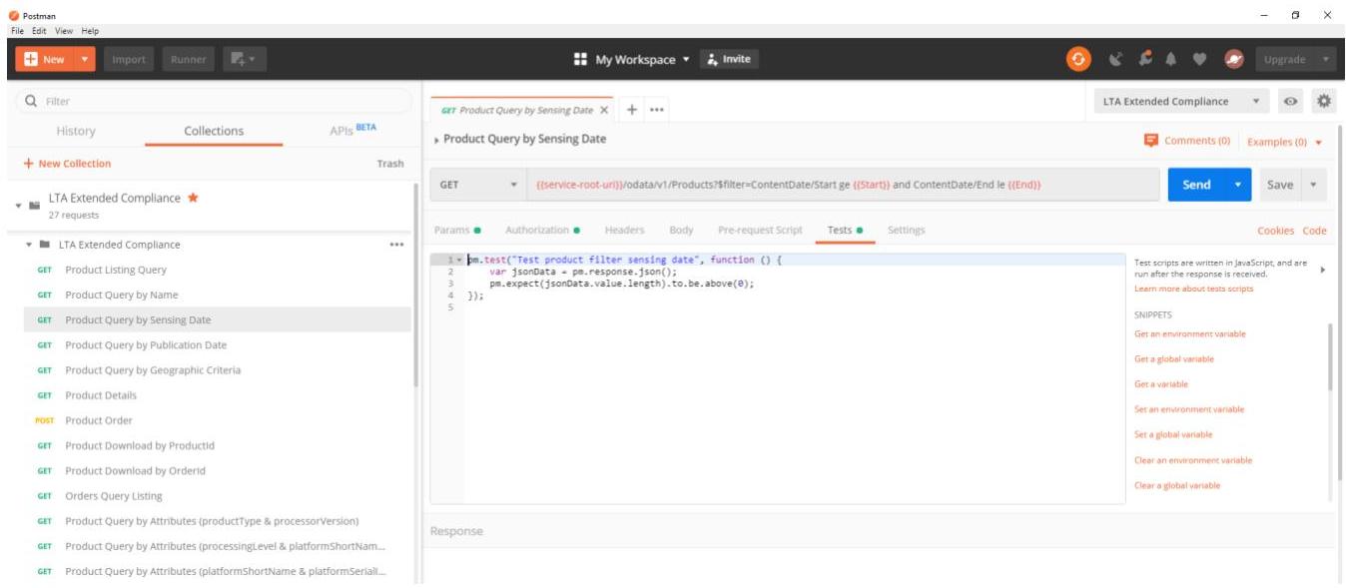Image resolution: width=1346 pixels, height=588 pixels.
Task: Open new tab with plus icon
Action: (x=632, y=110)
